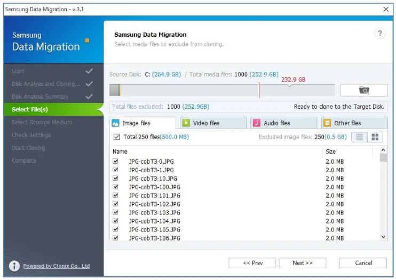Select the JPG-cobT3-105.JPG file name
The width and height of the screenshot is (396, 280).
pyautogui.click(x=155, y=230)
